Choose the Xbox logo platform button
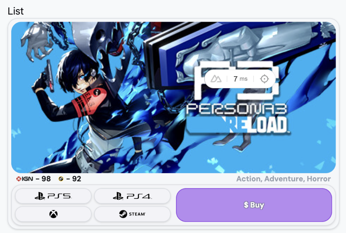This screenshot has height=233, width=346. (53, 214)
